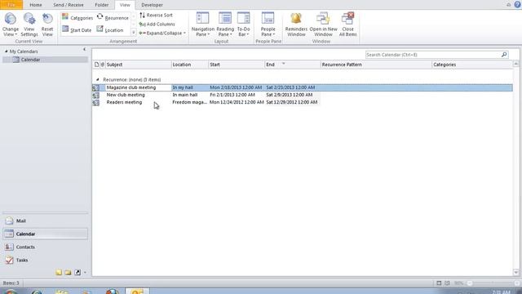Image resolution: width=522 pixels, height=294 pixels.
Task: Minimize the navigation pane with the arrow
Action: point(84,49)
